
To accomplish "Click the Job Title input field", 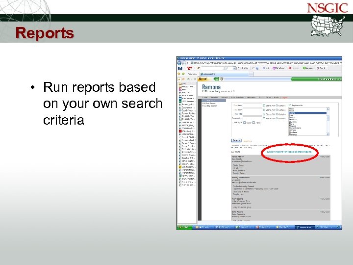I will tap(252, 114).
